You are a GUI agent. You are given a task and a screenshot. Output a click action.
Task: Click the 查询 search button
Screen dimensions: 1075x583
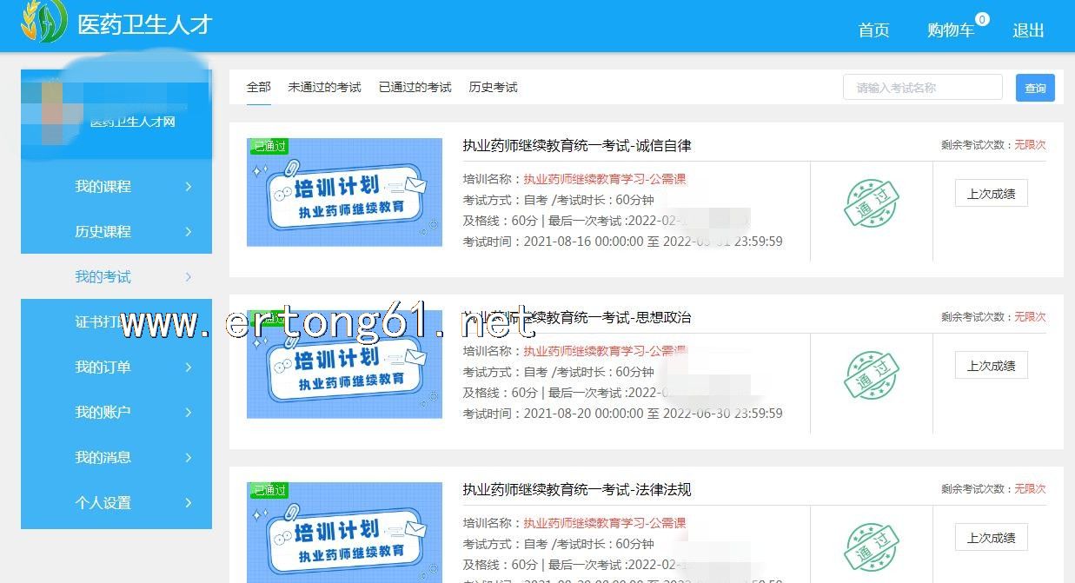[1035, 88]
